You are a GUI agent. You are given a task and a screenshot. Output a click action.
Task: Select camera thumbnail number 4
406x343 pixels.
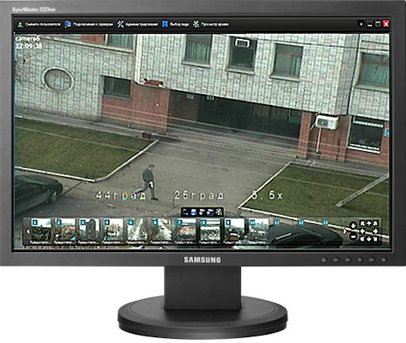click(x=114, y=231)
